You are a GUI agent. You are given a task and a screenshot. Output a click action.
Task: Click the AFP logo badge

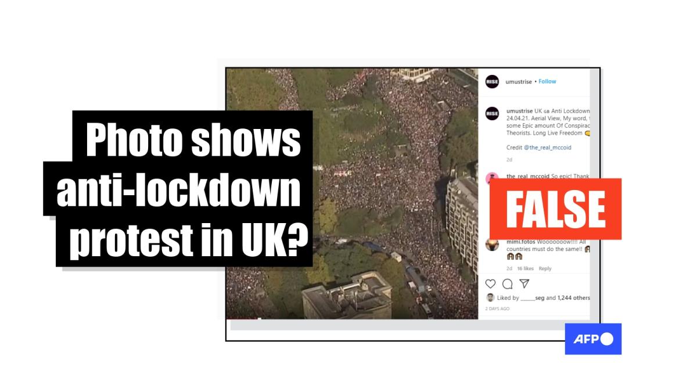(593, 339)
